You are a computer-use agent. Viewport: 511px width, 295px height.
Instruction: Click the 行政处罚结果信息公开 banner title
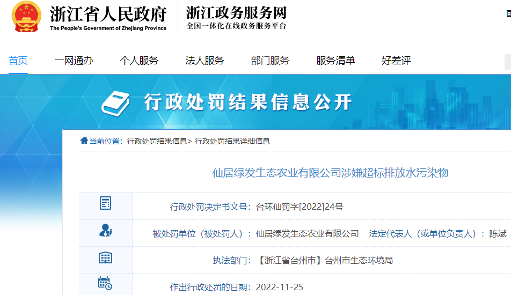248,102
